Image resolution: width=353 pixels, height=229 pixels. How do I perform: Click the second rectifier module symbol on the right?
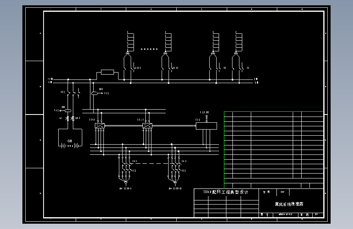(147, 126)
